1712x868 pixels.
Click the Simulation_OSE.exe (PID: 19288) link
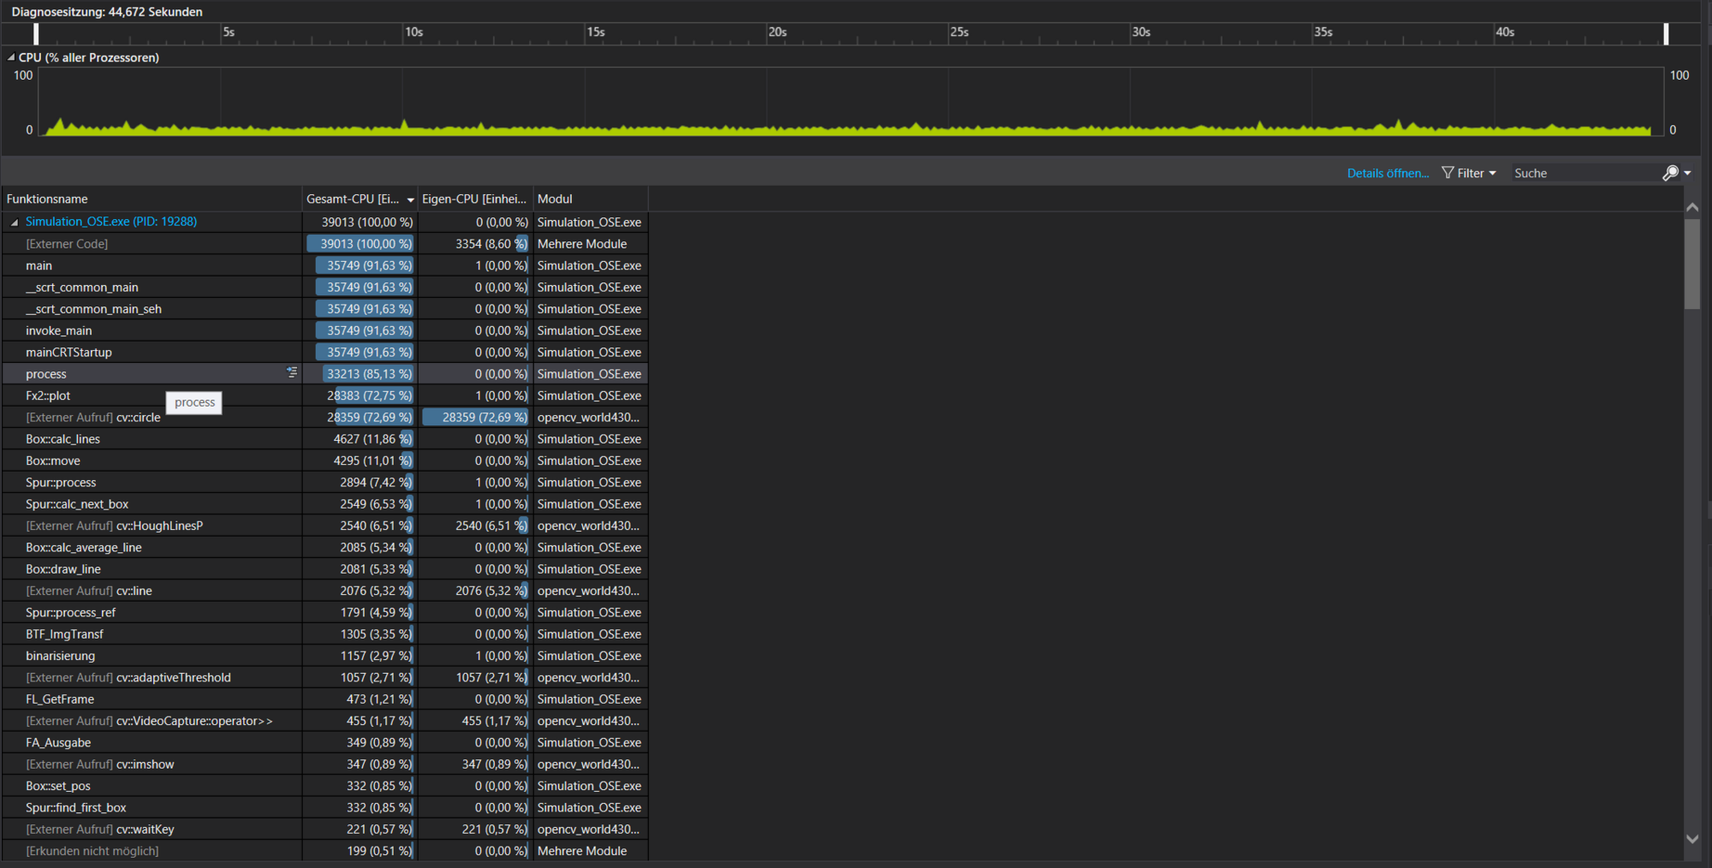[111, 222]
